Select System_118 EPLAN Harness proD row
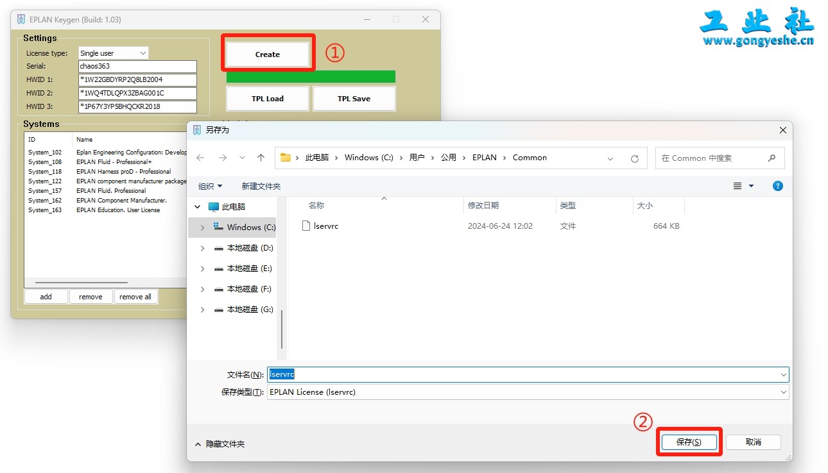 tap(107, 172)
